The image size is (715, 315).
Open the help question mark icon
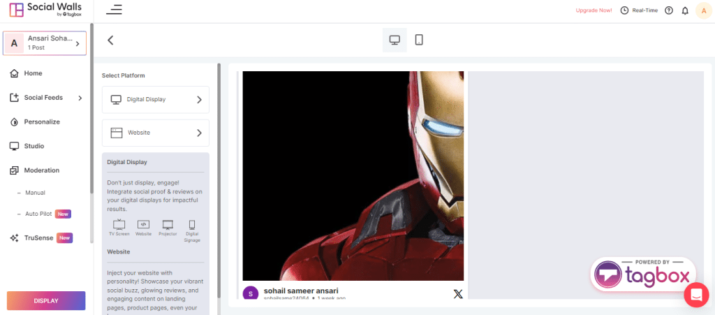pyautogui.click(x=668, y=10)
